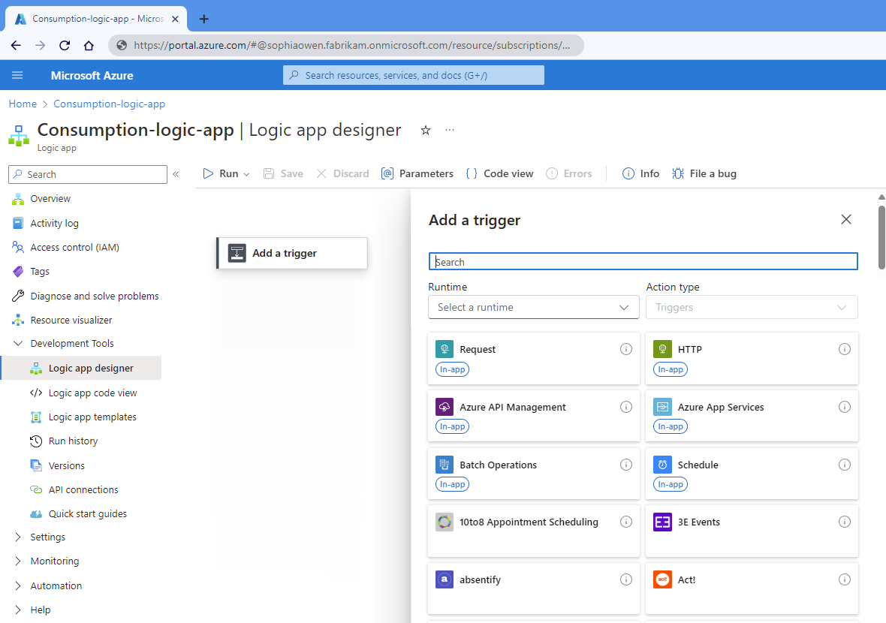886x623 pixels.
Task: Show info for absentify
Action: tap(626, 579)
